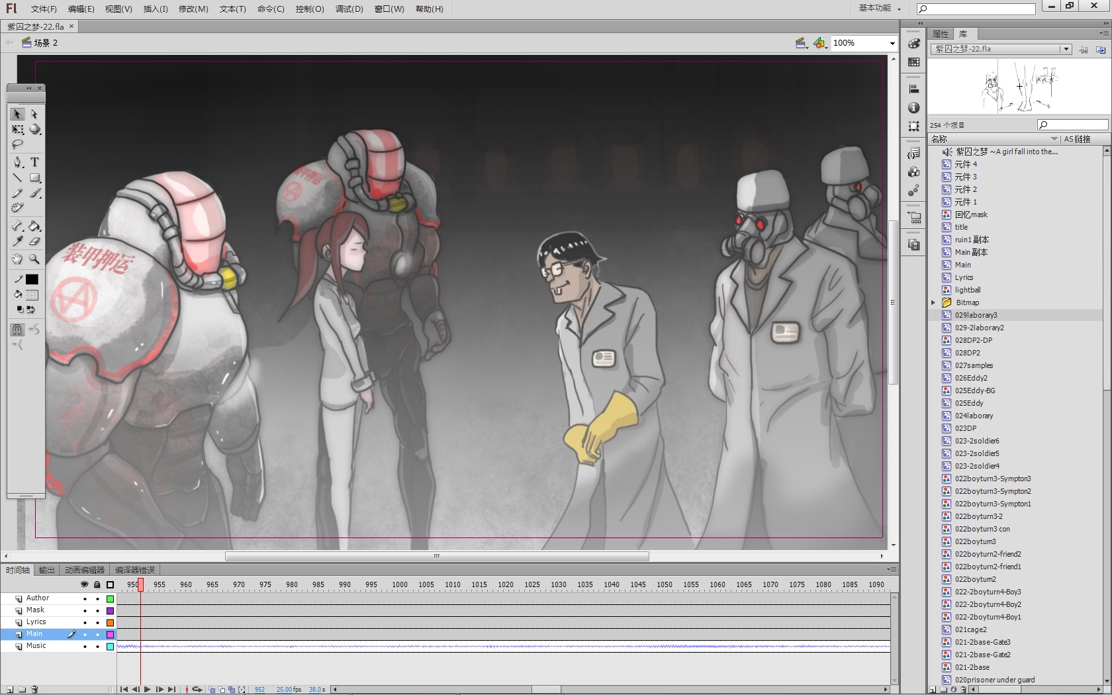Toggle visibility dot for Music layer
This screenshot has height=695, width=1112.
(x=85, y=647)
